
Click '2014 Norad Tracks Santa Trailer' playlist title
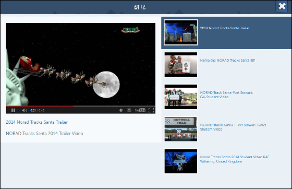pos(225,28)
